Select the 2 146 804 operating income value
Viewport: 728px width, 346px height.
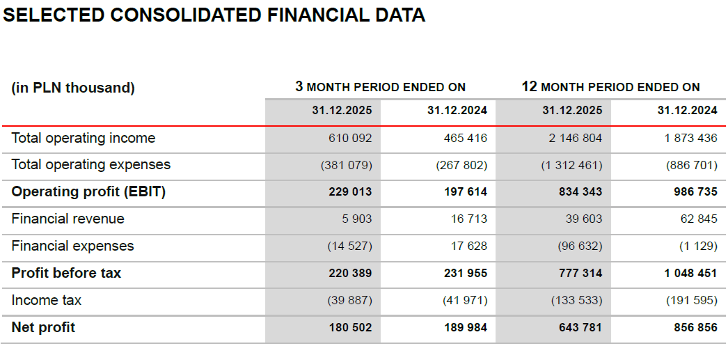575,139
